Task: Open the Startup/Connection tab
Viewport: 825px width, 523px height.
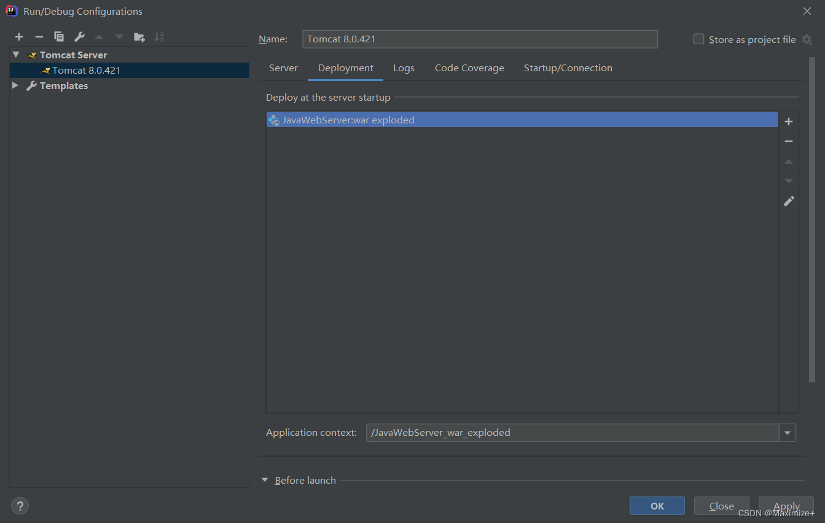Action: click(x=568, y=68)
